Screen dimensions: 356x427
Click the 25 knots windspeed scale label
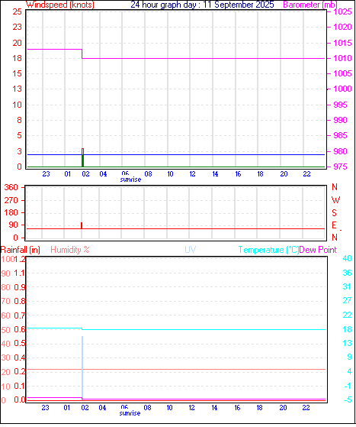pos(17,11)
